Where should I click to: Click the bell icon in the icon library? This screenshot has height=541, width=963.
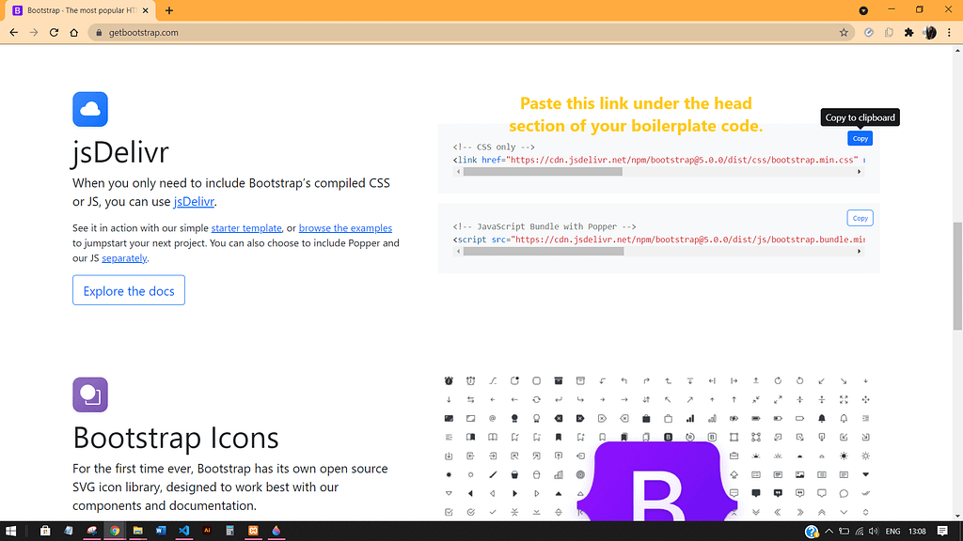pos(822,418)
